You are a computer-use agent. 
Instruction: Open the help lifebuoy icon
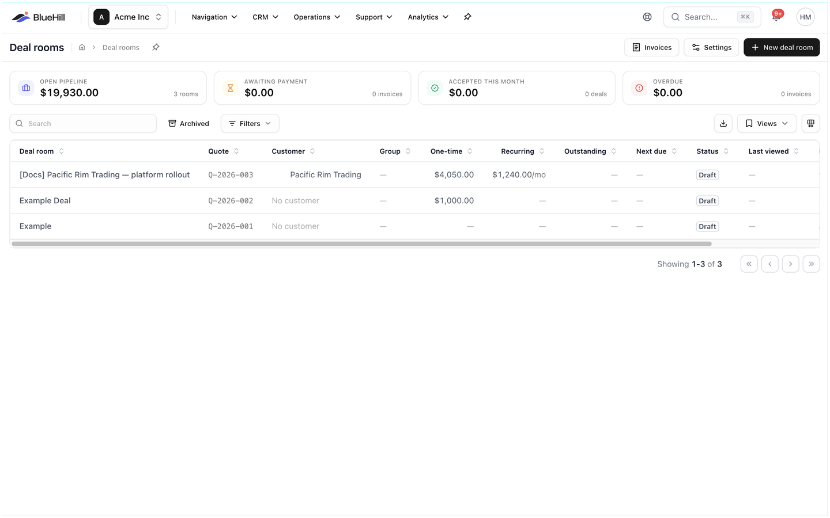click(x=647, y=17)
